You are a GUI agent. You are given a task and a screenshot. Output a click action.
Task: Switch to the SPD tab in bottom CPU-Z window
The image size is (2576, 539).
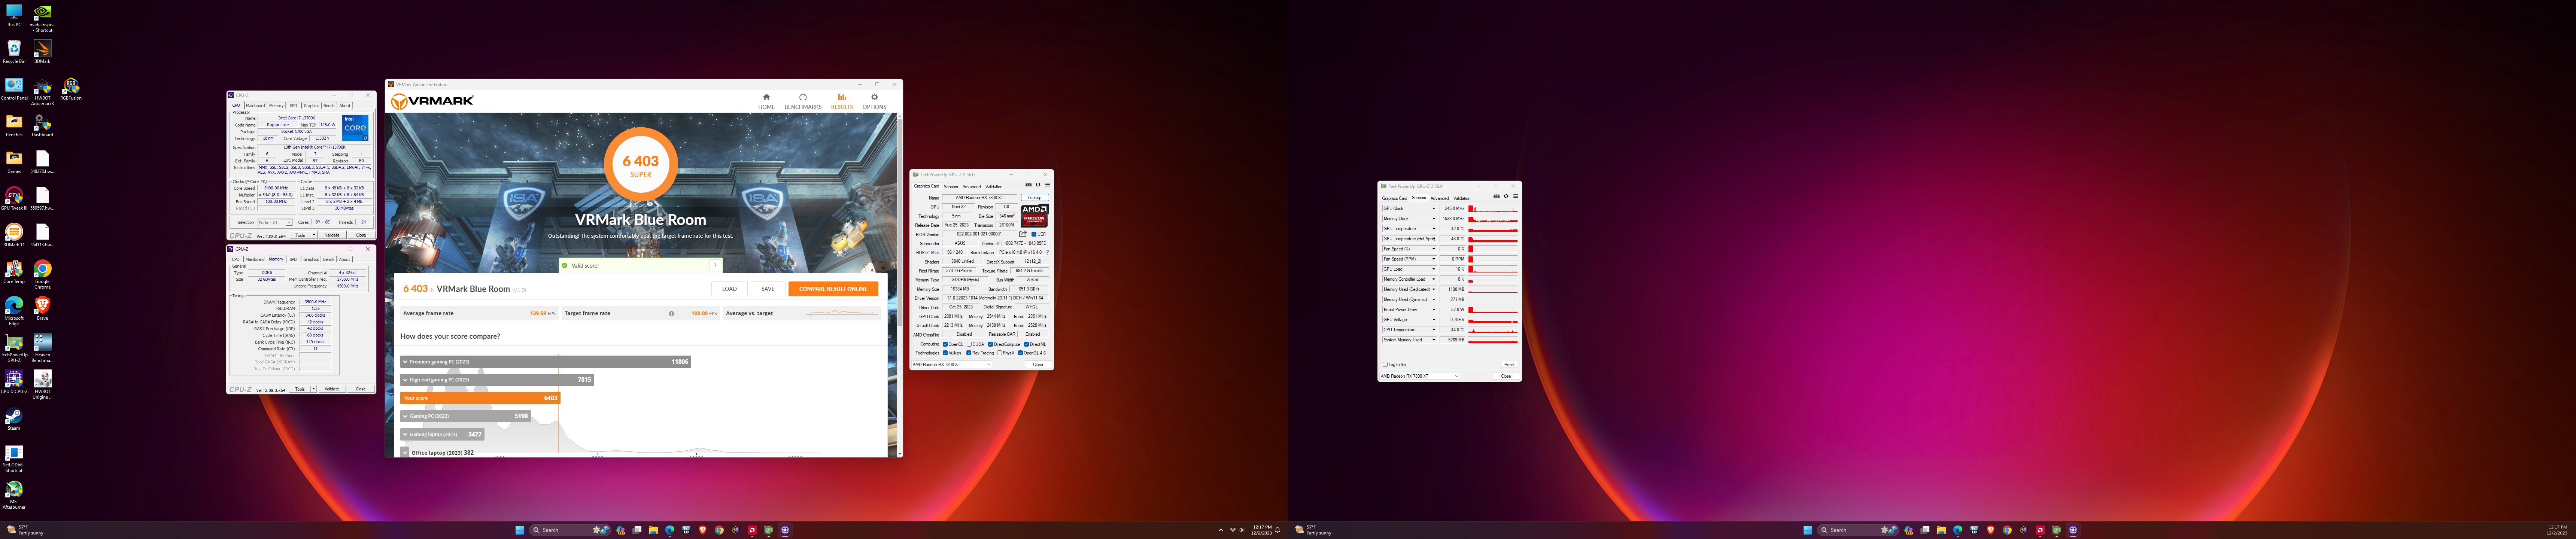click(x=293, y=259)
